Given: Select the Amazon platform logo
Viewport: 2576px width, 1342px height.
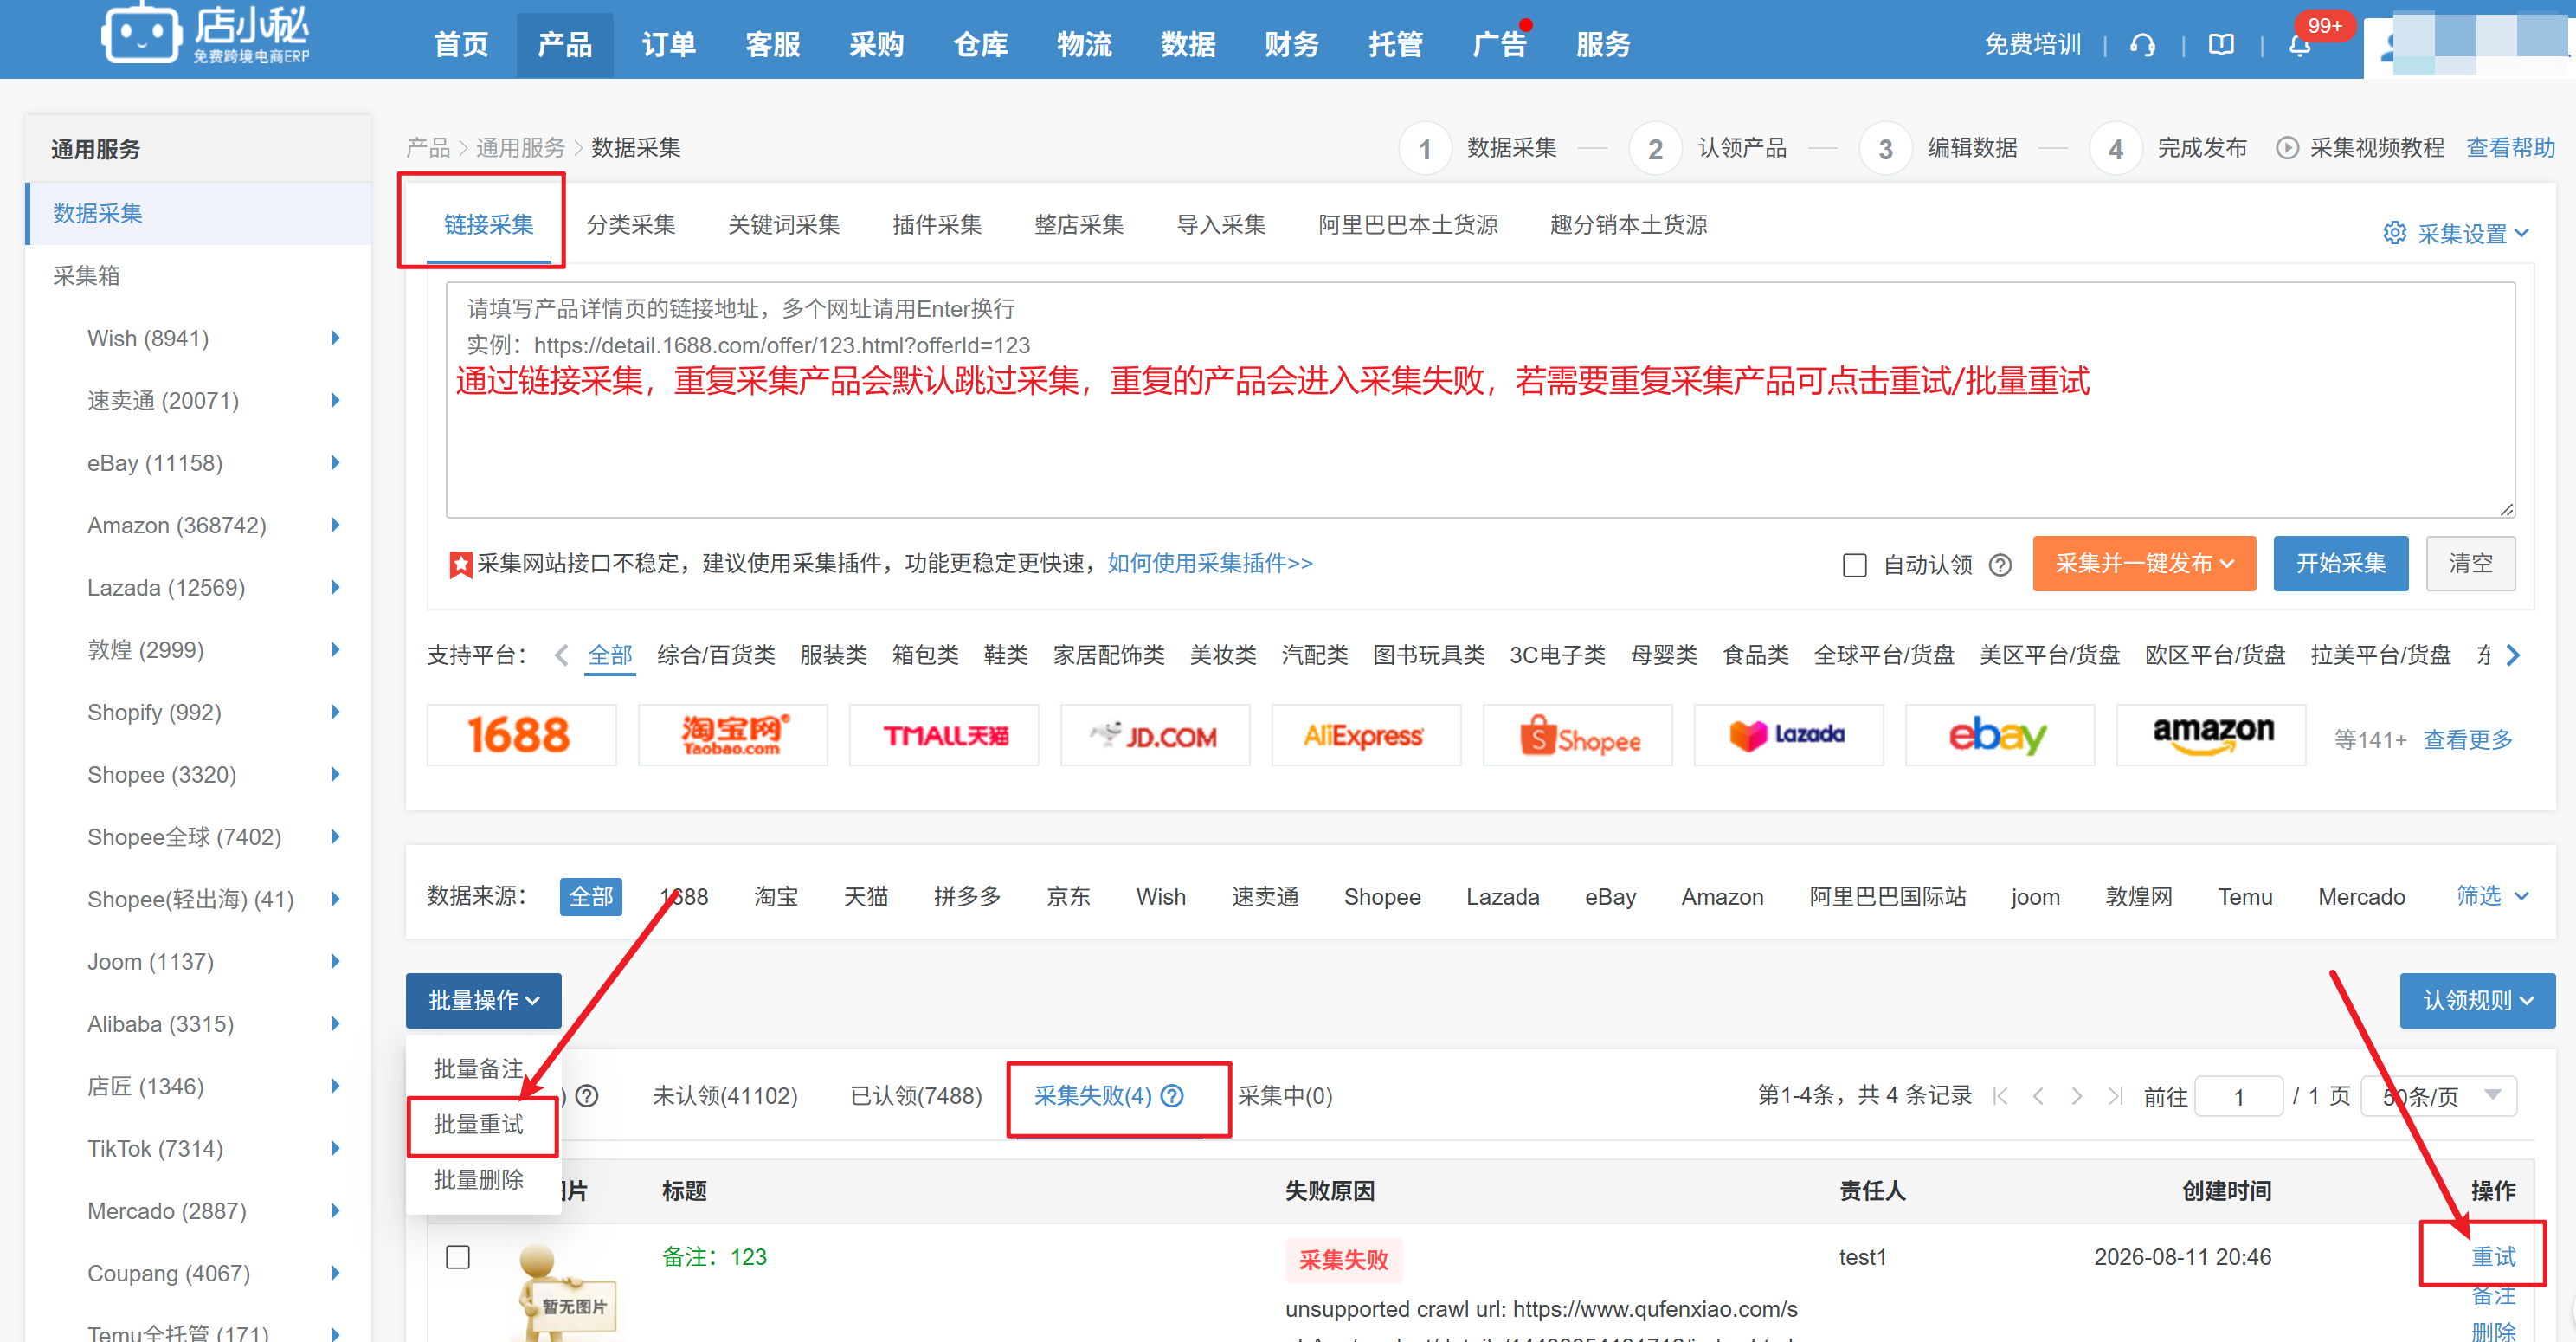Looking at the screenshot, I should coord(2210,735).
